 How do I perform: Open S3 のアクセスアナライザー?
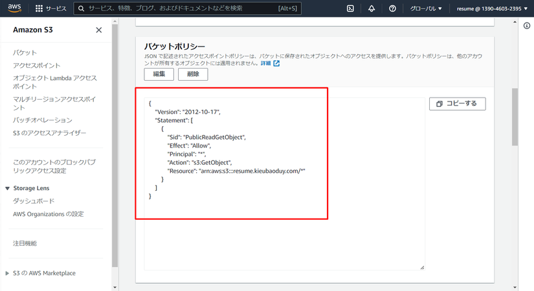pos(49,133)
